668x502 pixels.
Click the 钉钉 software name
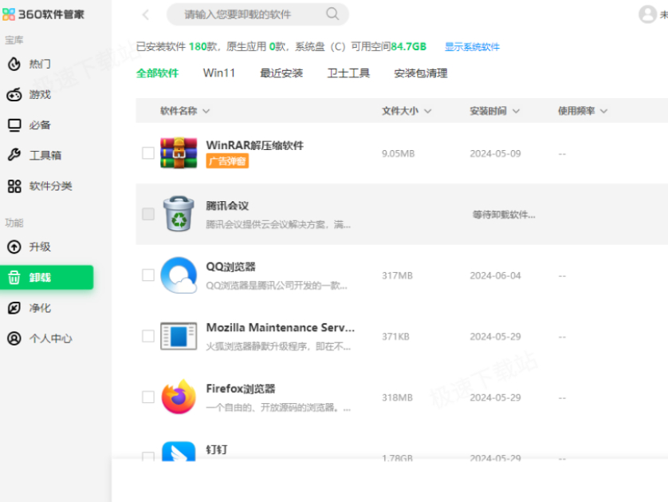pyautogui.click(x=217, y=449)
